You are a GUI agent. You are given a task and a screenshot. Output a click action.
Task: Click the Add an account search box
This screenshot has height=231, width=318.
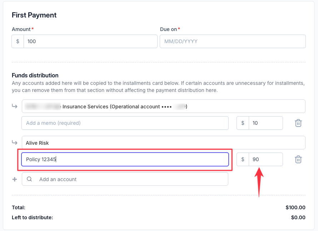[125, 179]
